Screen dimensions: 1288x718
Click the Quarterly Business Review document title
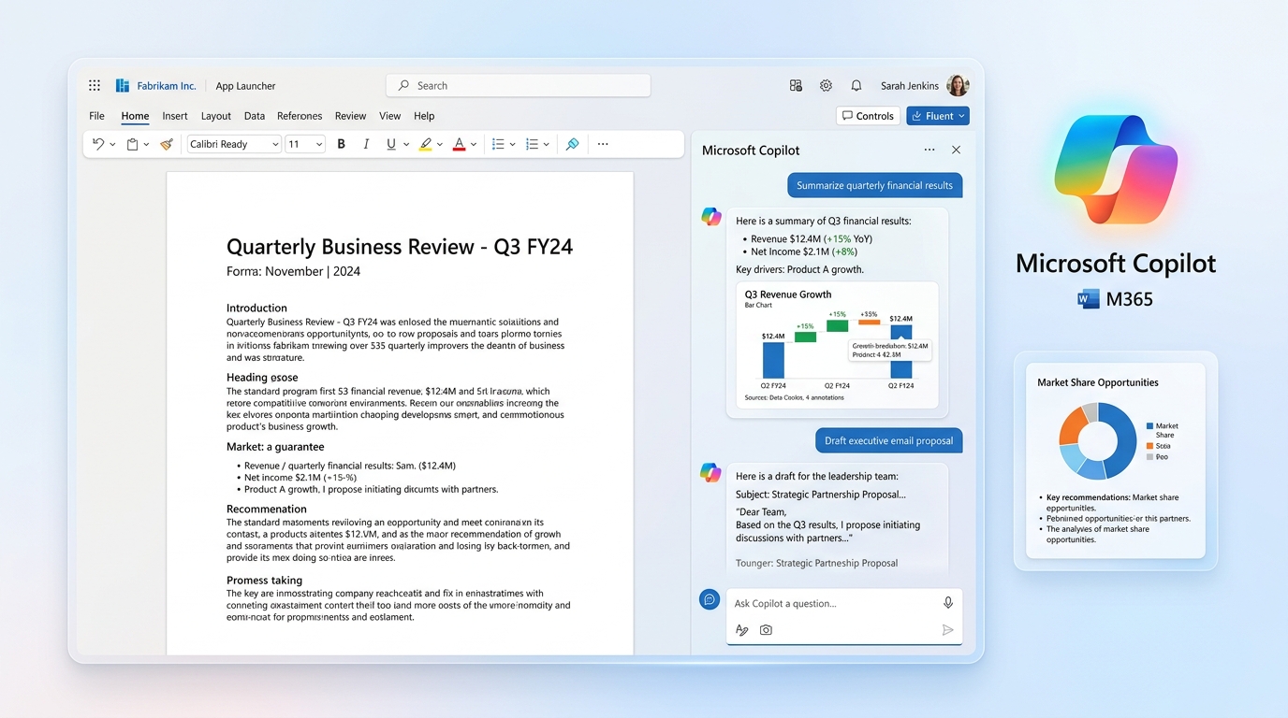click(x=400, y=247)
